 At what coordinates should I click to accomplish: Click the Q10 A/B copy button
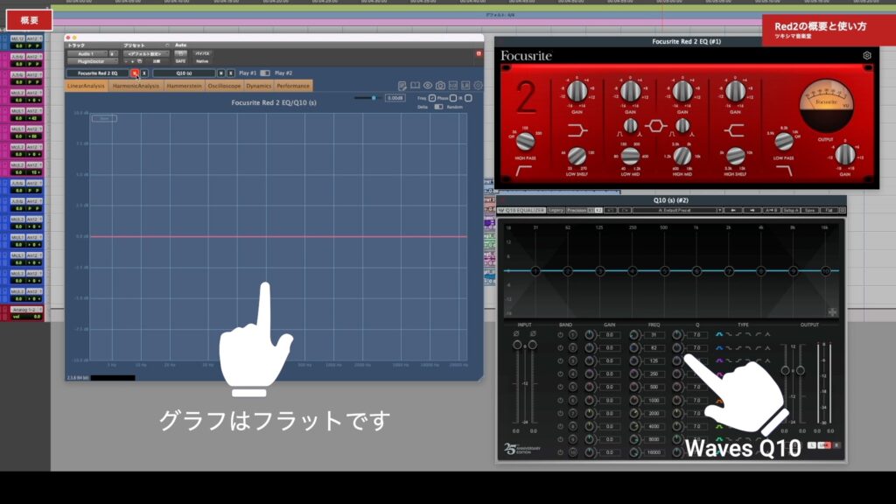tap(771, 210)
